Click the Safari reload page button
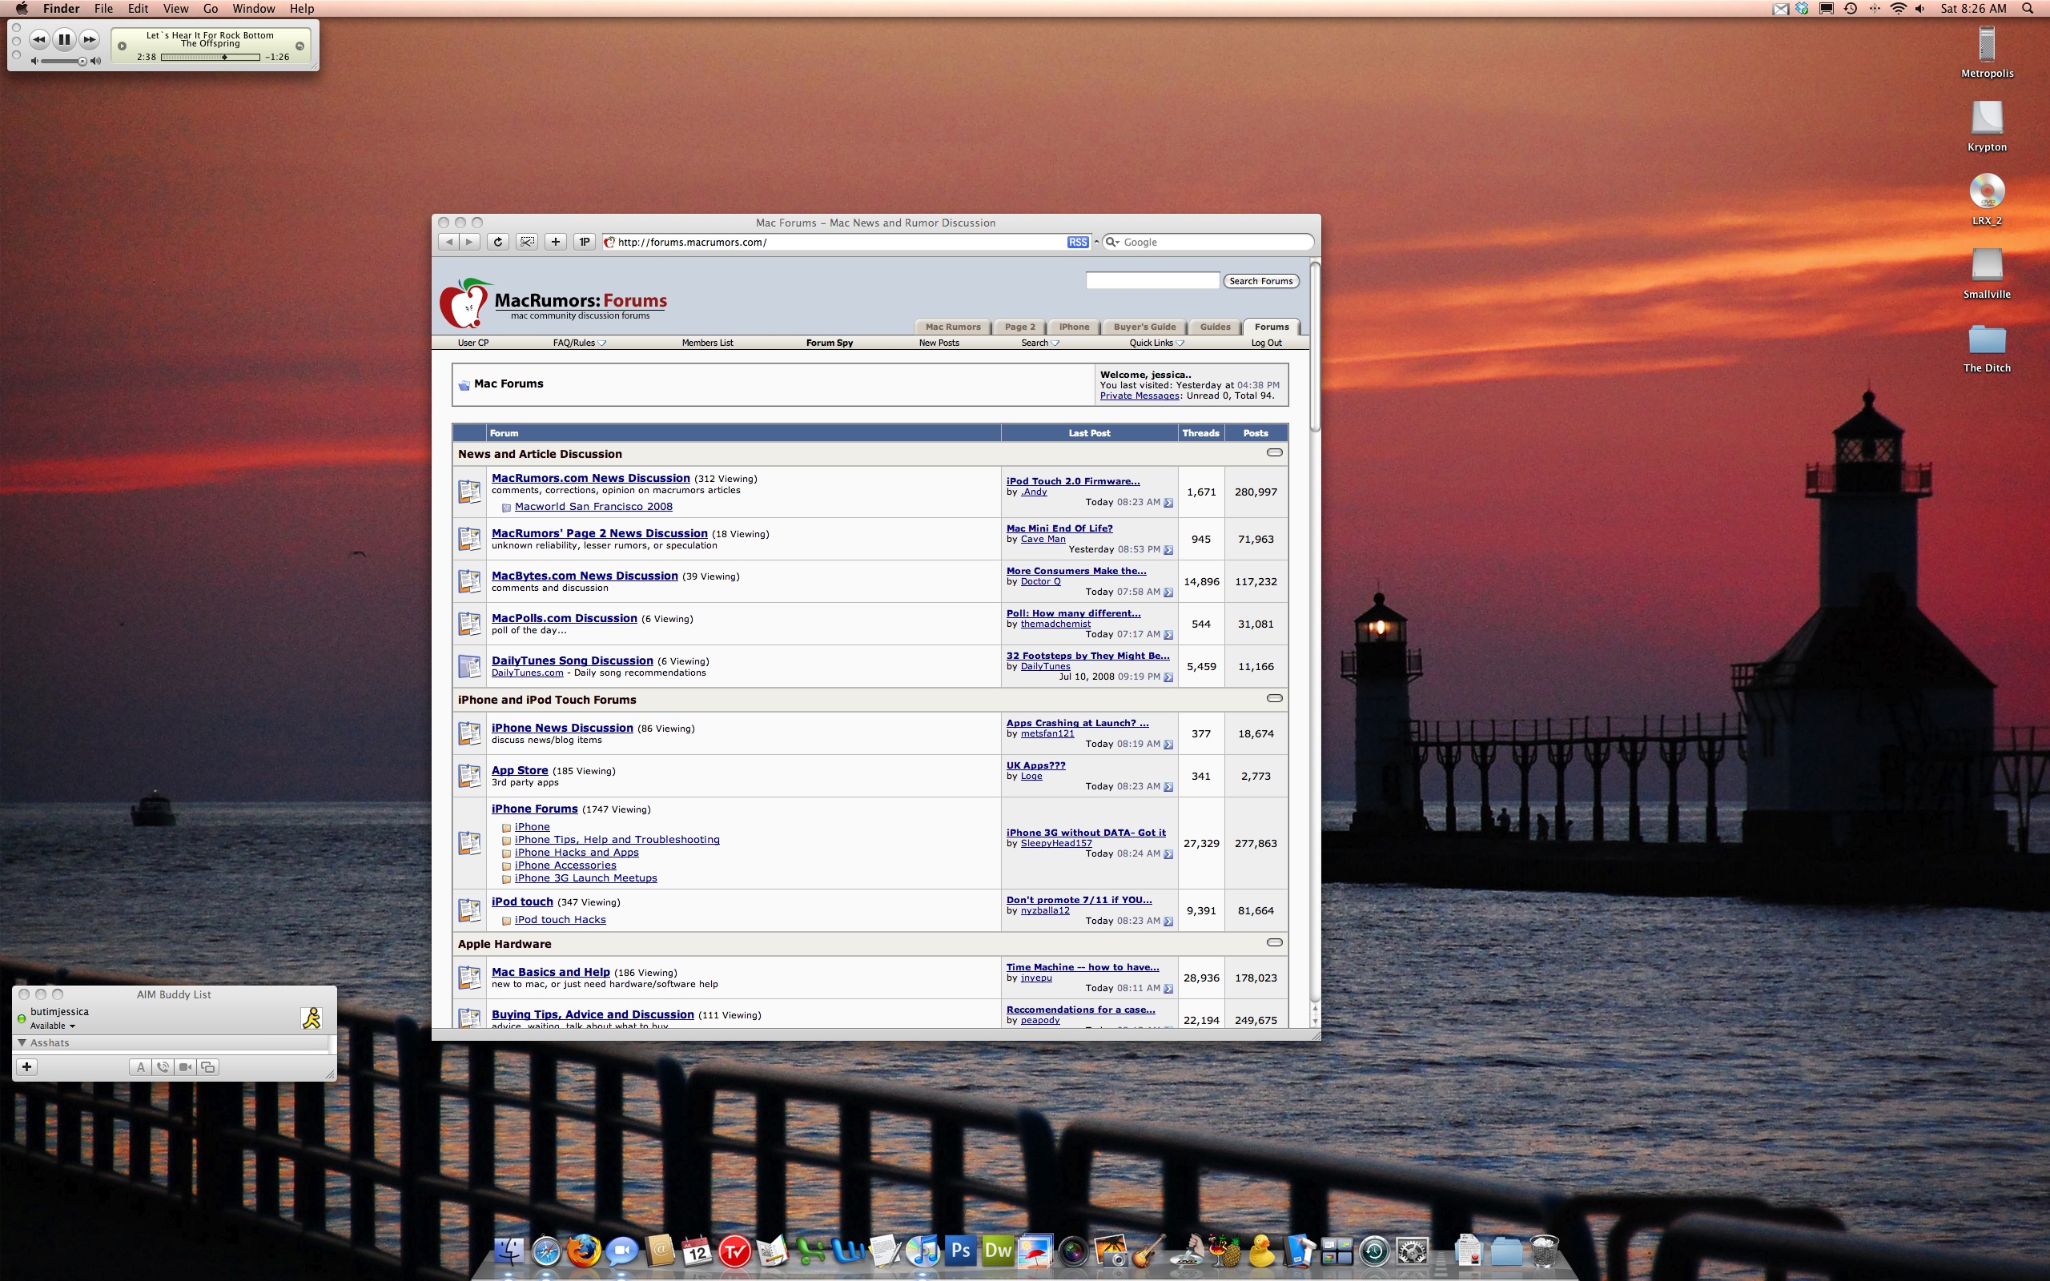 point(498,243)
